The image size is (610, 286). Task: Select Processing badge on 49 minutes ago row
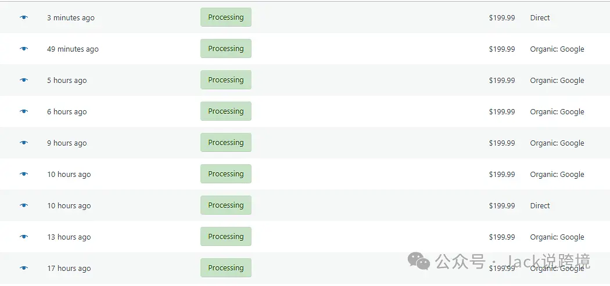pyautogui.click(x=226, y=49)
